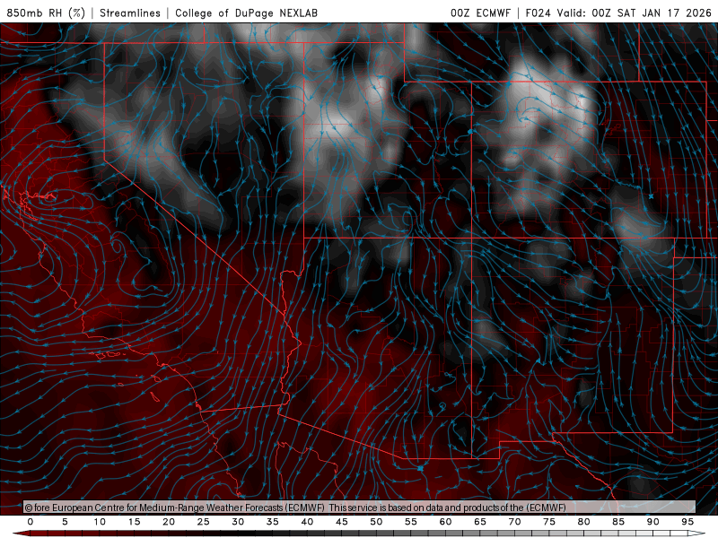Click the "850mb RH (%)" title text
The width and height of the screenshot is (718, 538).
coord(46,13)
